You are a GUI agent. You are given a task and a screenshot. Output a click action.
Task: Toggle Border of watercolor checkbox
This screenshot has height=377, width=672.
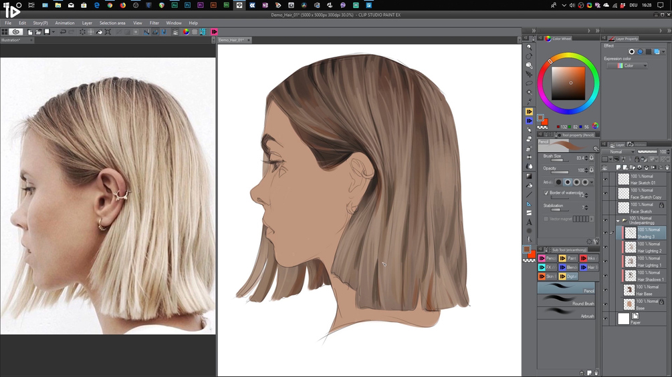pyautogui.click(x=546, y=193)
